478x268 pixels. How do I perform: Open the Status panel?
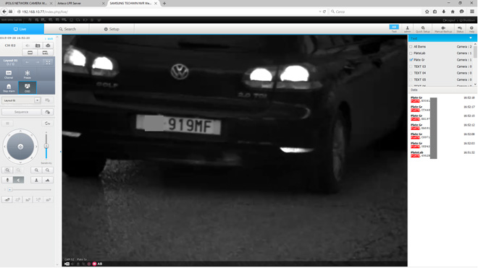[460, 29]
